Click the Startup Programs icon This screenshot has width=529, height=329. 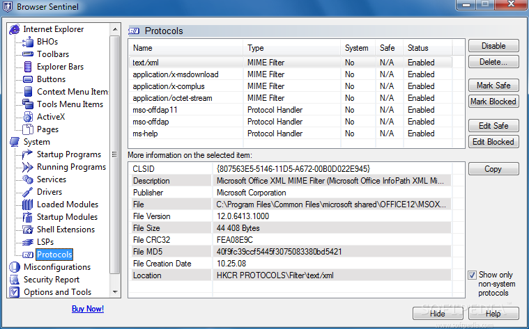[27, 154]
